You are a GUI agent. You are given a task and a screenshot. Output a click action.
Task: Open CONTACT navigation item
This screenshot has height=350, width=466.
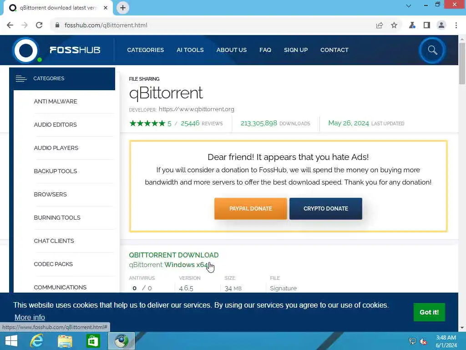[334, 50]
